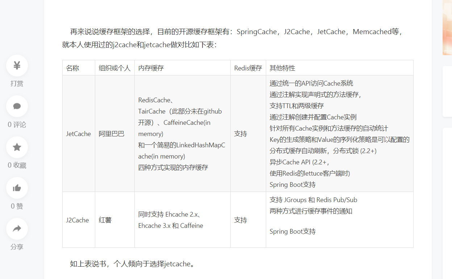
Task: Click '分布式缓存自动刷新，分布式锁 (2.2+)' line
Action: point(323,151)
